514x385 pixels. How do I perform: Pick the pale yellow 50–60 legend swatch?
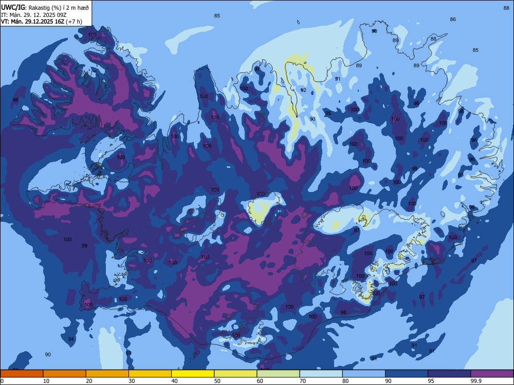click(236, 374)
